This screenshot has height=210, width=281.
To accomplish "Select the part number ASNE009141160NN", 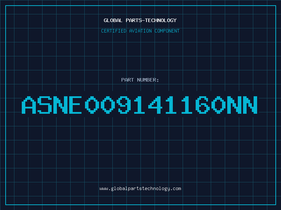I will (139, 105).
